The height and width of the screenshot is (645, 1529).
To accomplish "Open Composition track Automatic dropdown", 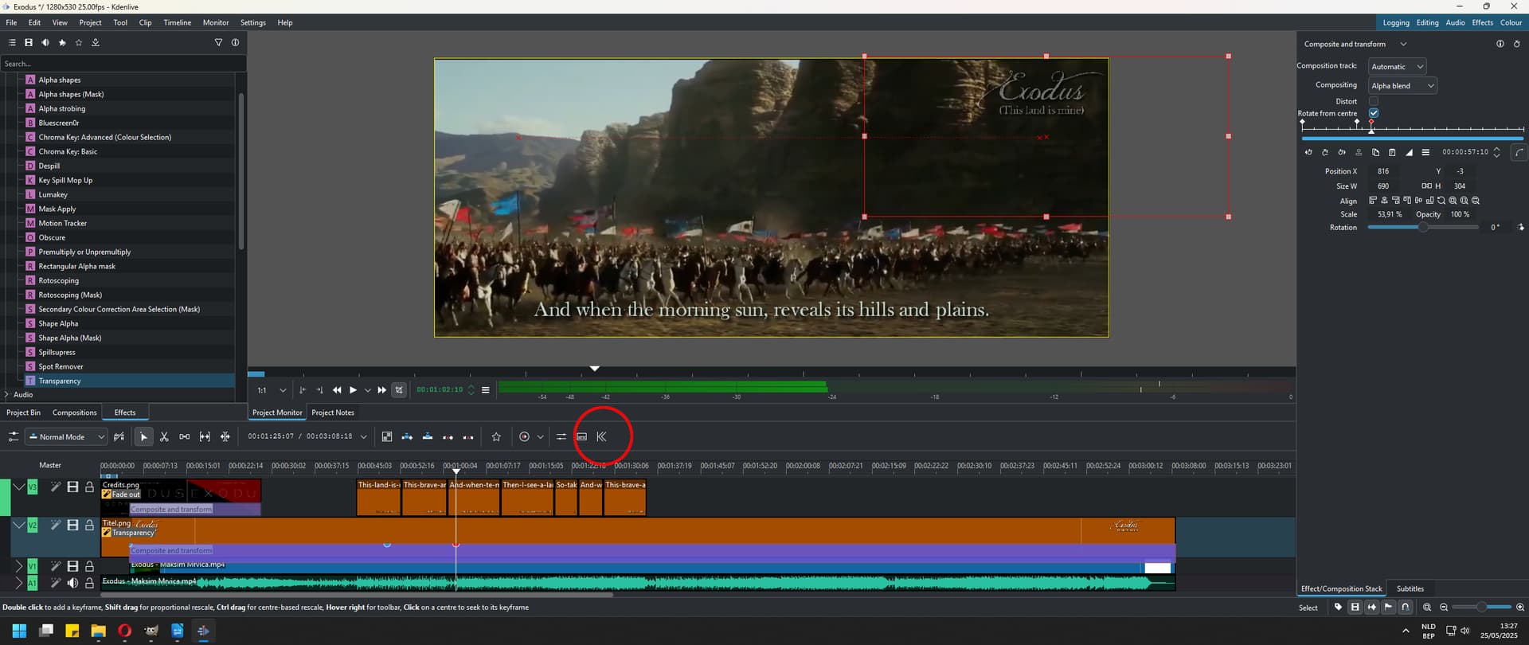I will (1397, 66).
